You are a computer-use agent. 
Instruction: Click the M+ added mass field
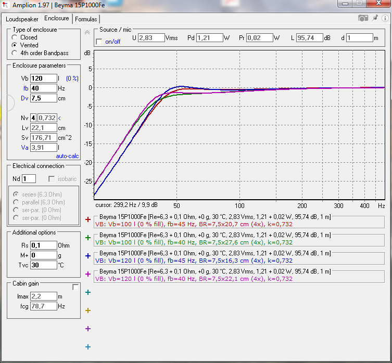point(44,255)
